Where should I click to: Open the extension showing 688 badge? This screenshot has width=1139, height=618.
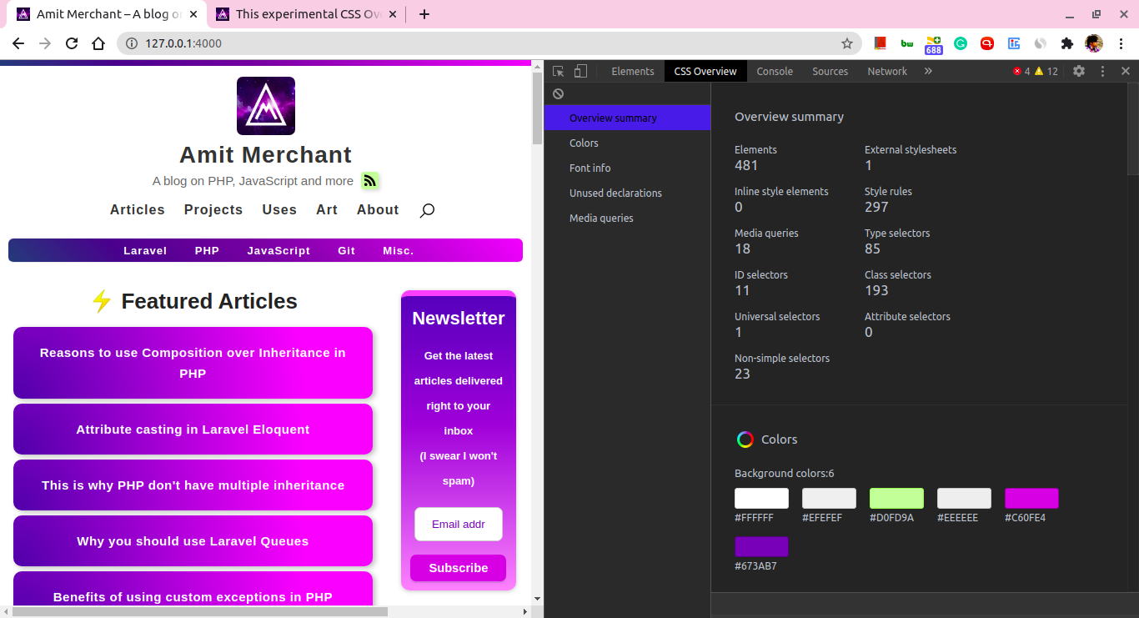tap(933, 45)
